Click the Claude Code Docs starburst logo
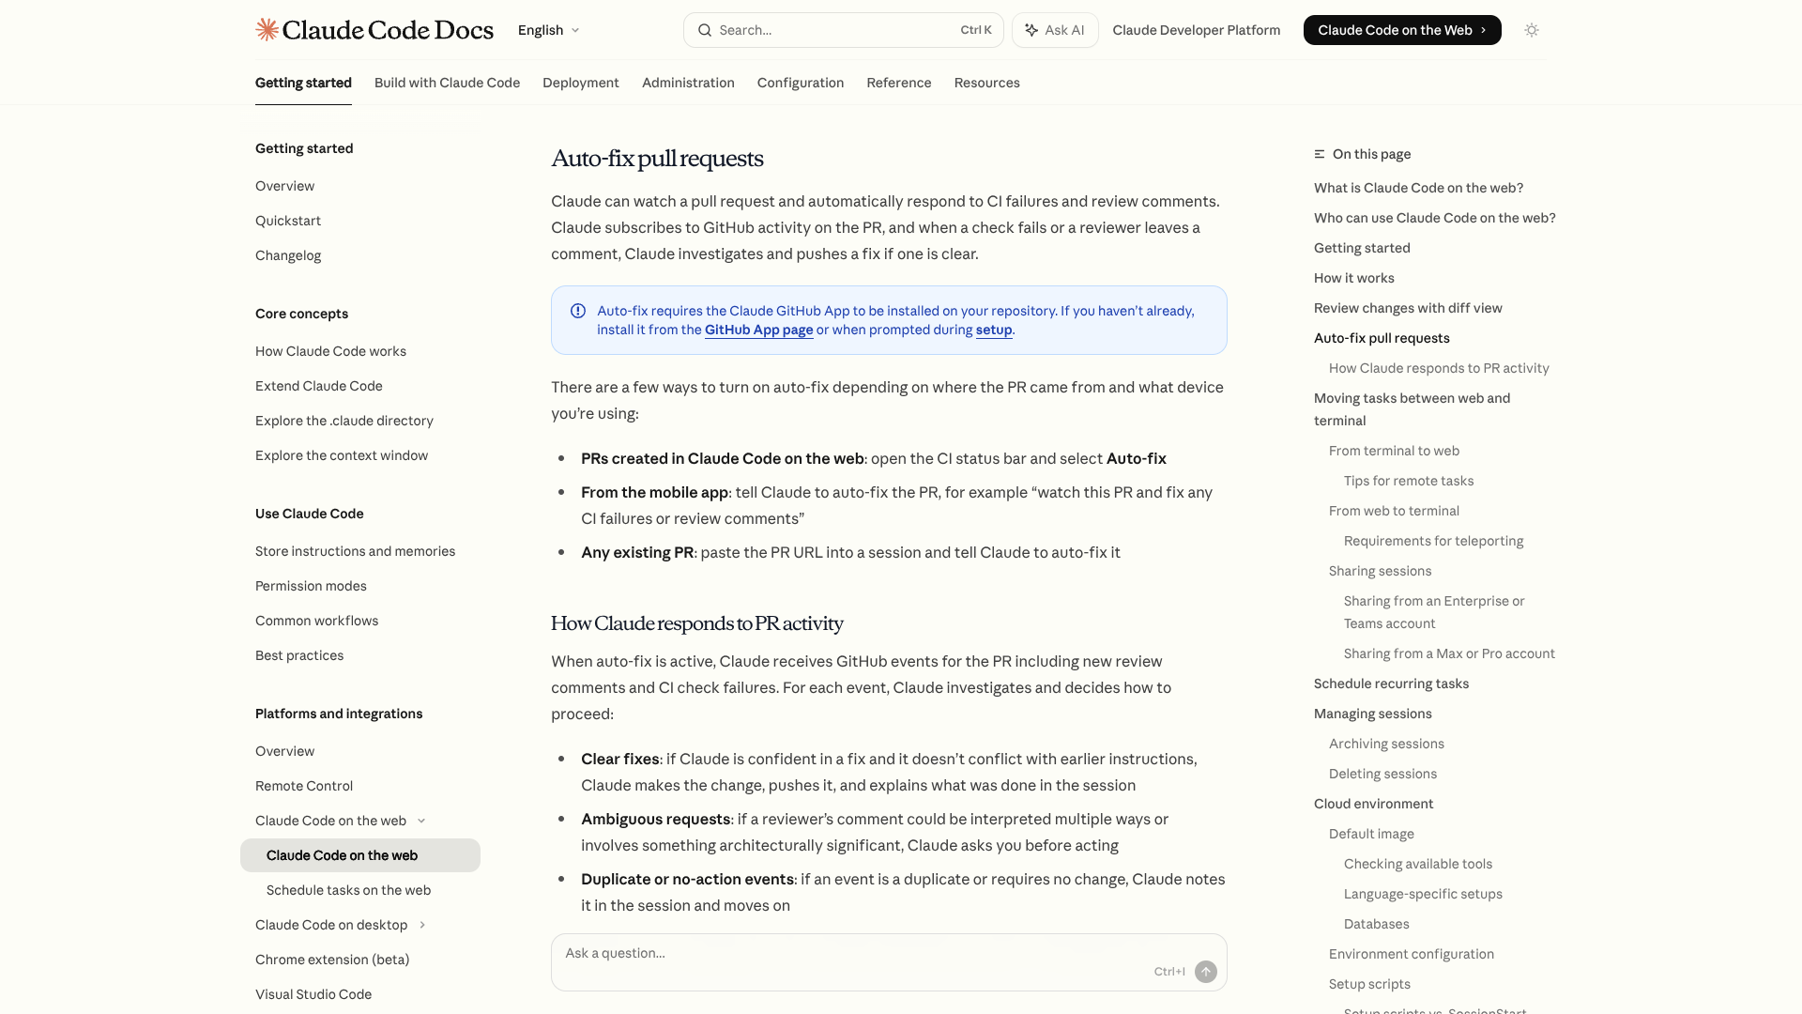1802x1014 pixels. click(267, 30)
